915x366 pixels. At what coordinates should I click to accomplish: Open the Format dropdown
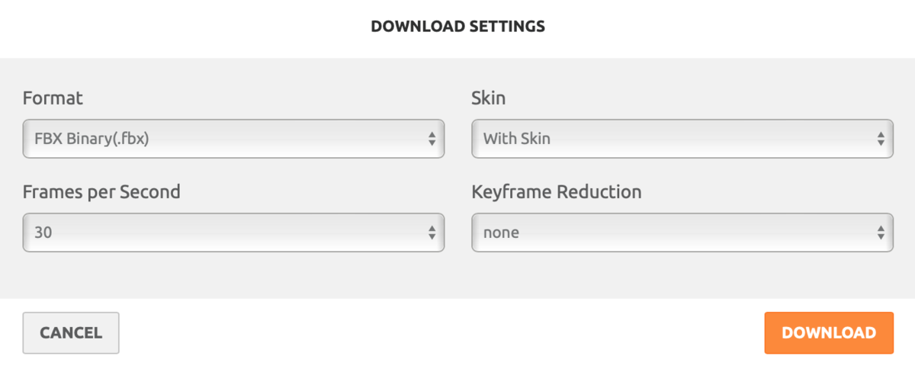233,139
